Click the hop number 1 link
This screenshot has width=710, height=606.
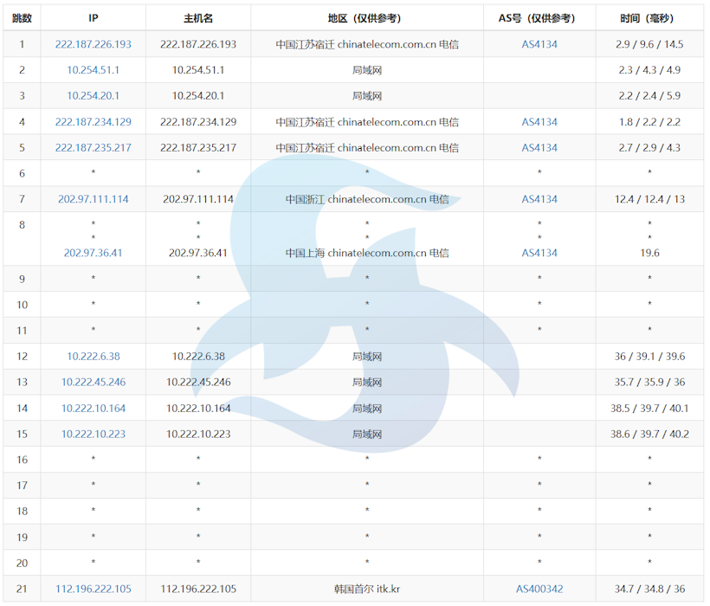pyautogui.click(x=21, y=43)
